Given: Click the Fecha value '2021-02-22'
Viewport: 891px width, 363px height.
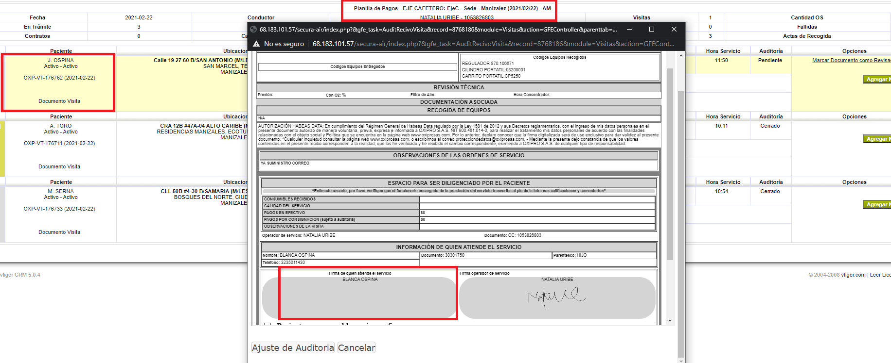Looking at the screenshot, I should [x=139, y=17].
